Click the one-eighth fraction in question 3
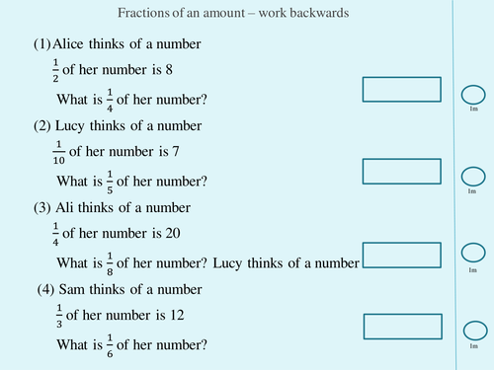 [110, 263]
